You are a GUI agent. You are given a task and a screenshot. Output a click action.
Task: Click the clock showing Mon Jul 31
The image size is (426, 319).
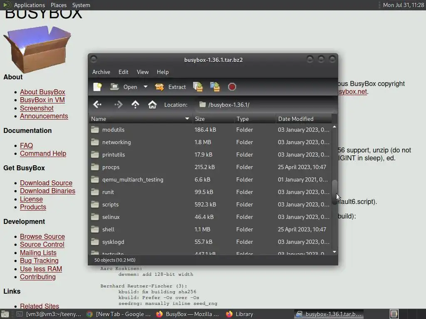click(x=403, y=5)
